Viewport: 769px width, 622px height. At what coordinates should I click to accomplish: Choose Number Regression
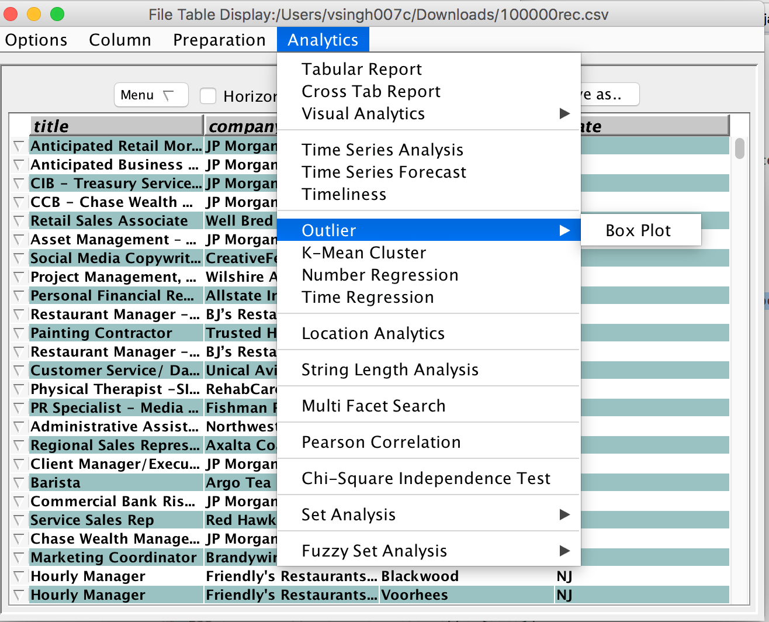(x=380, y=275)
